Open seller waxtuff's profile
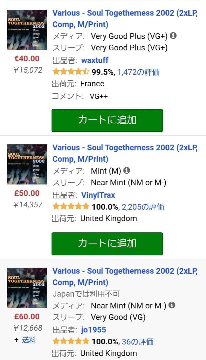This screenshot has height=360, width=206. tap(95, 60)
